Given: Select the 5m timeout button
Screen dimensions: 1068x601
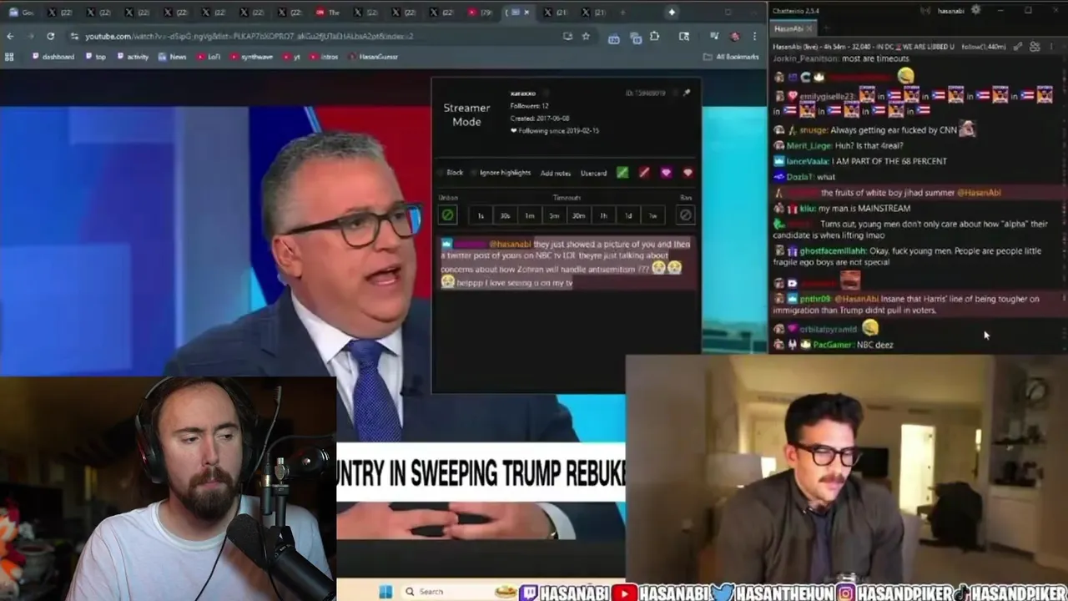Looking at the screenshot, I should tap(554, 215).
